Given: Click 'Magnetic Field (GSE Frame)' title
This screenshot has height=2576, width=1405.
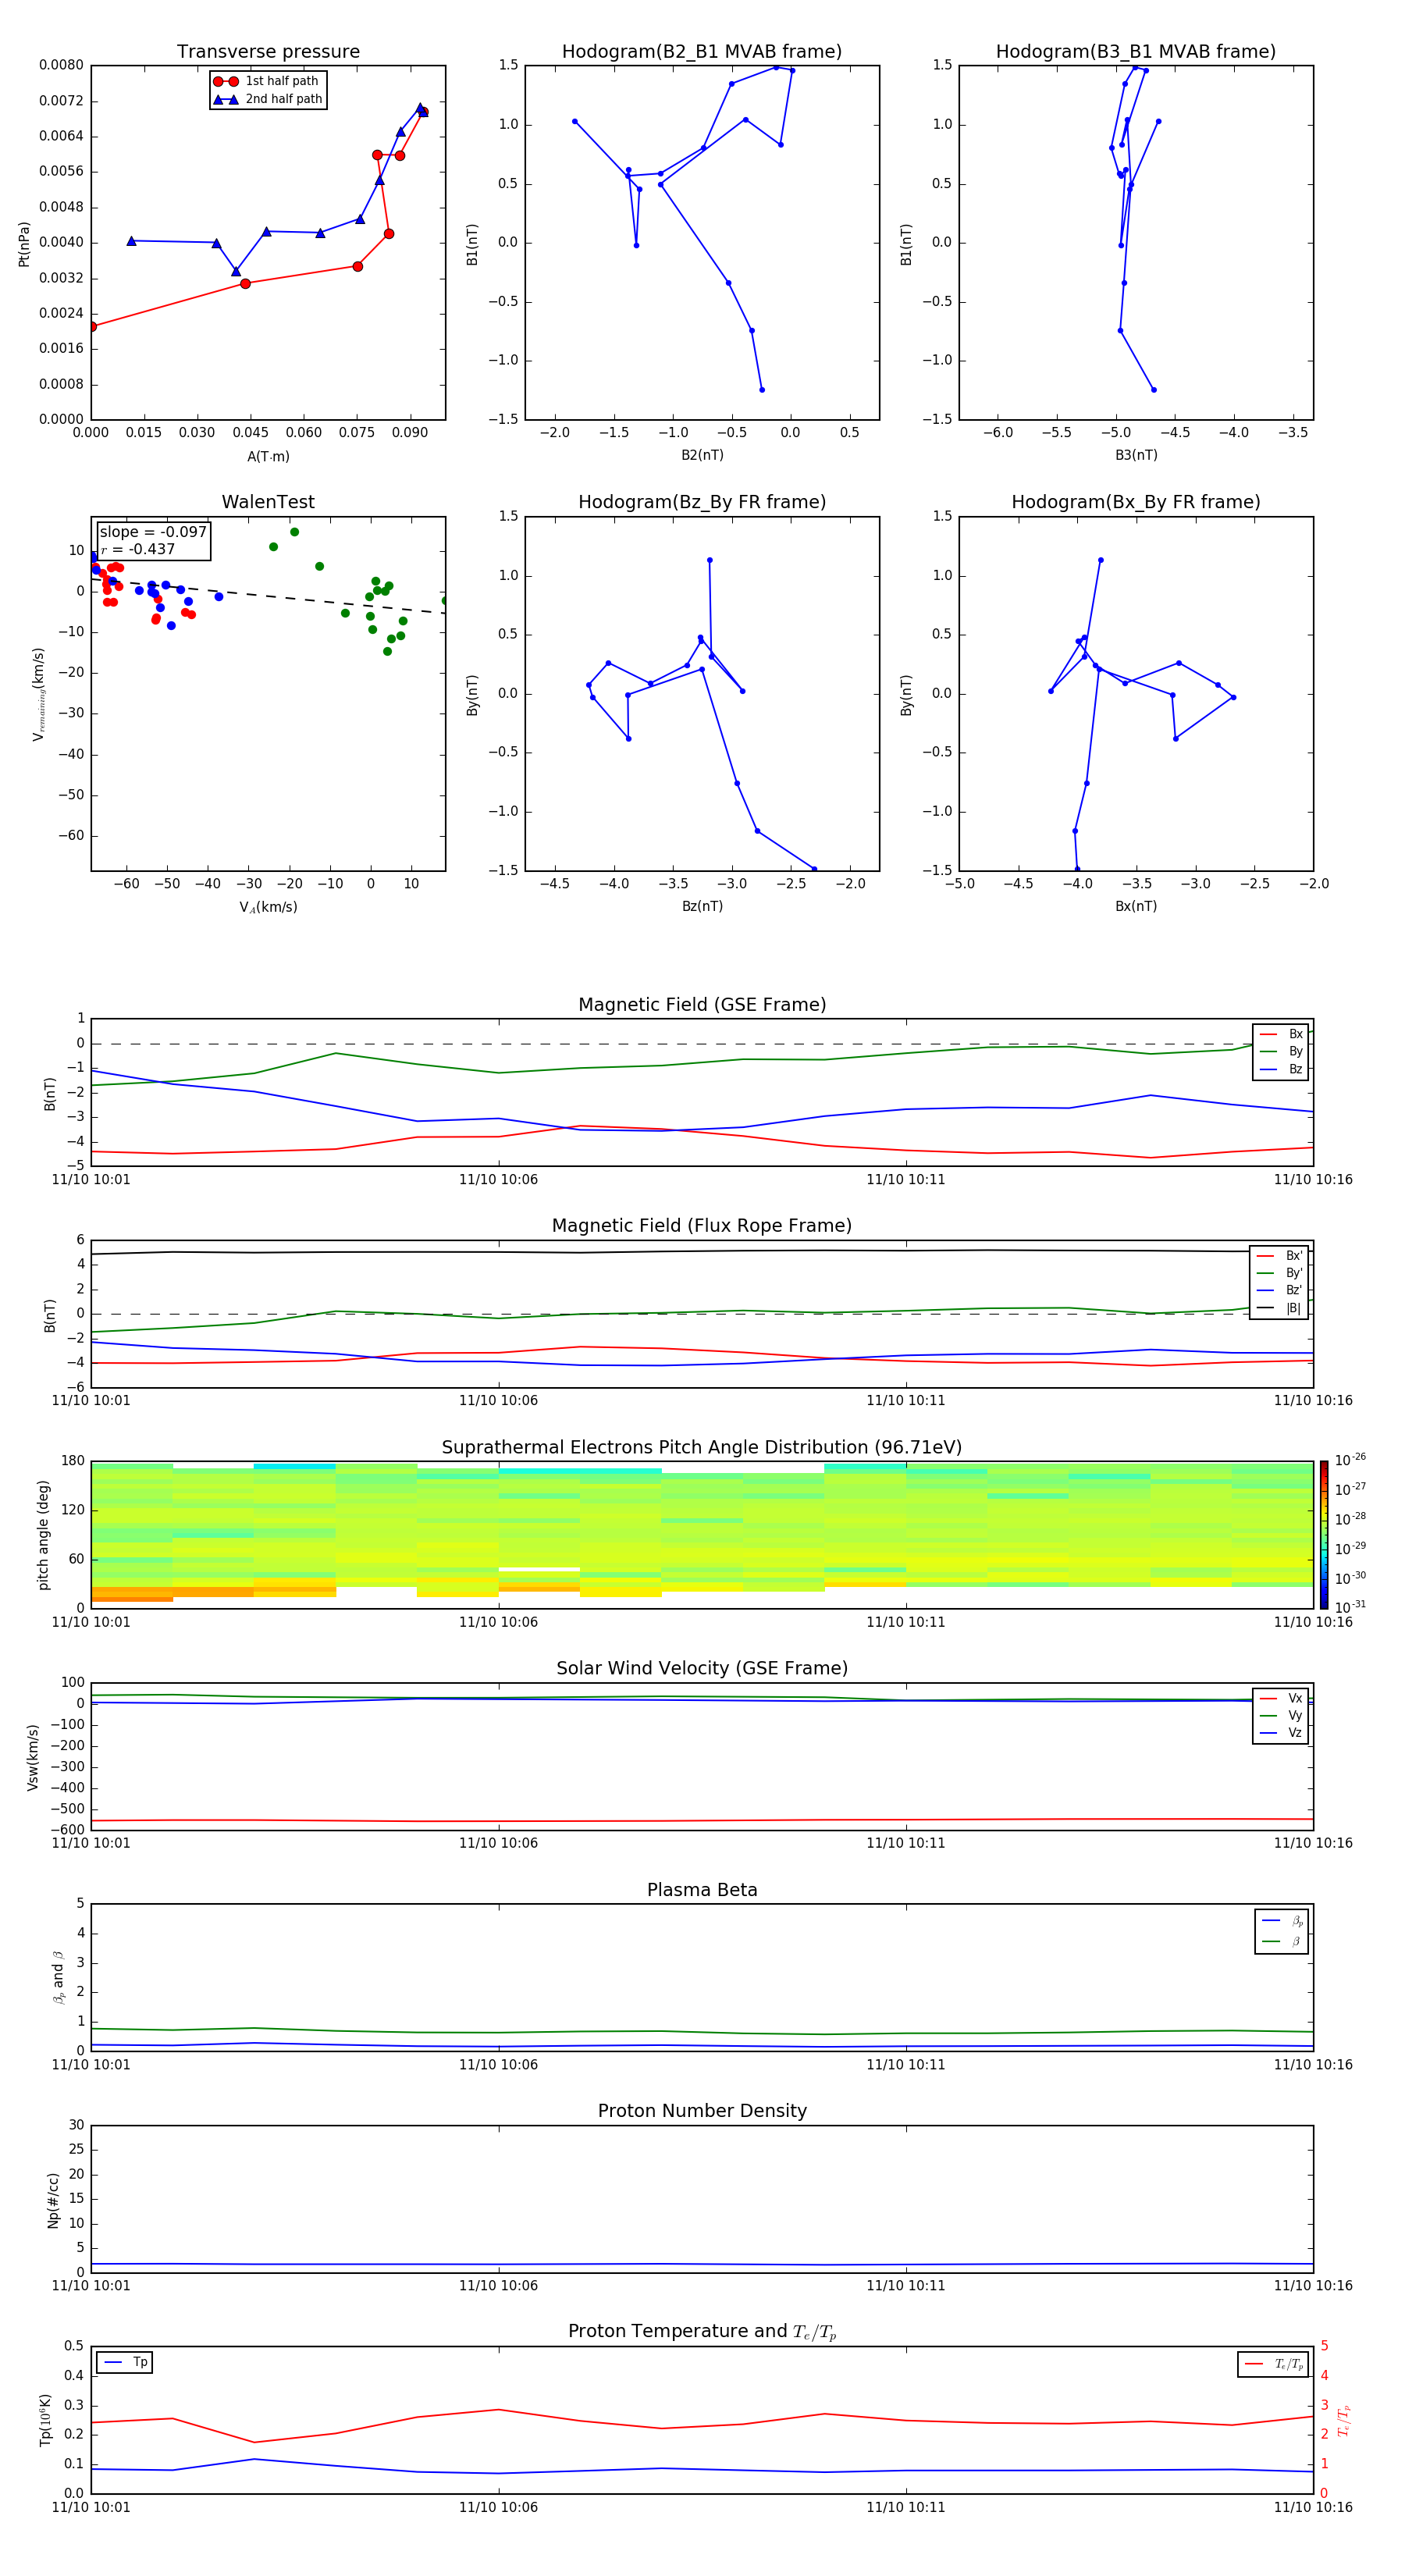Looking at the screenshot, I should [702, 1004].
